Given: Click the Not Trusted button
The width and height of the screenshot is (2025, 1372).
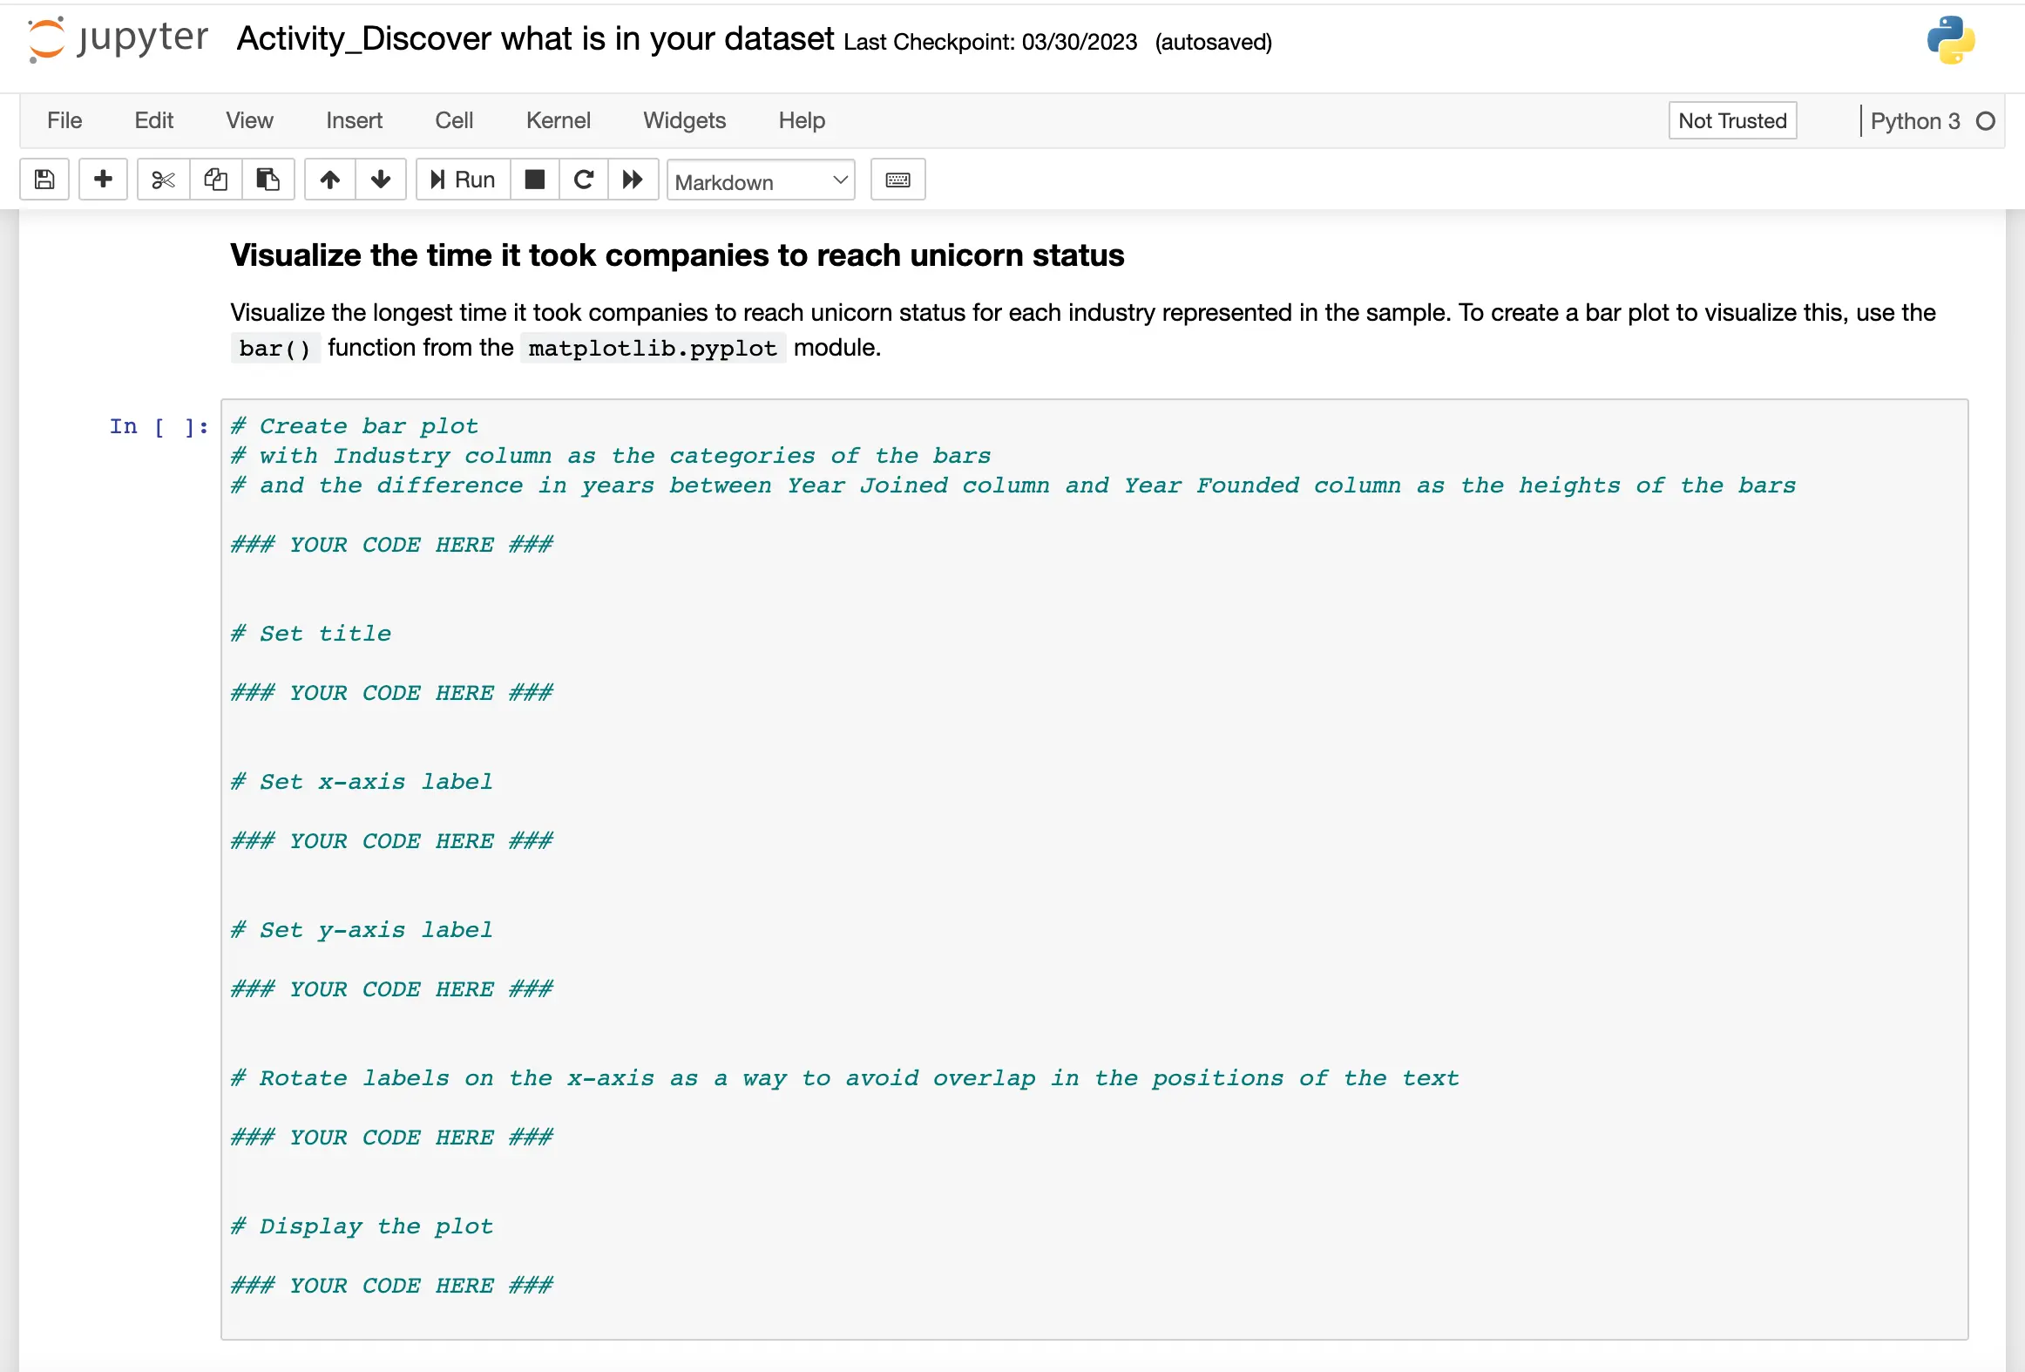Looking at the screenshot, I should (x=1731, y=120).
